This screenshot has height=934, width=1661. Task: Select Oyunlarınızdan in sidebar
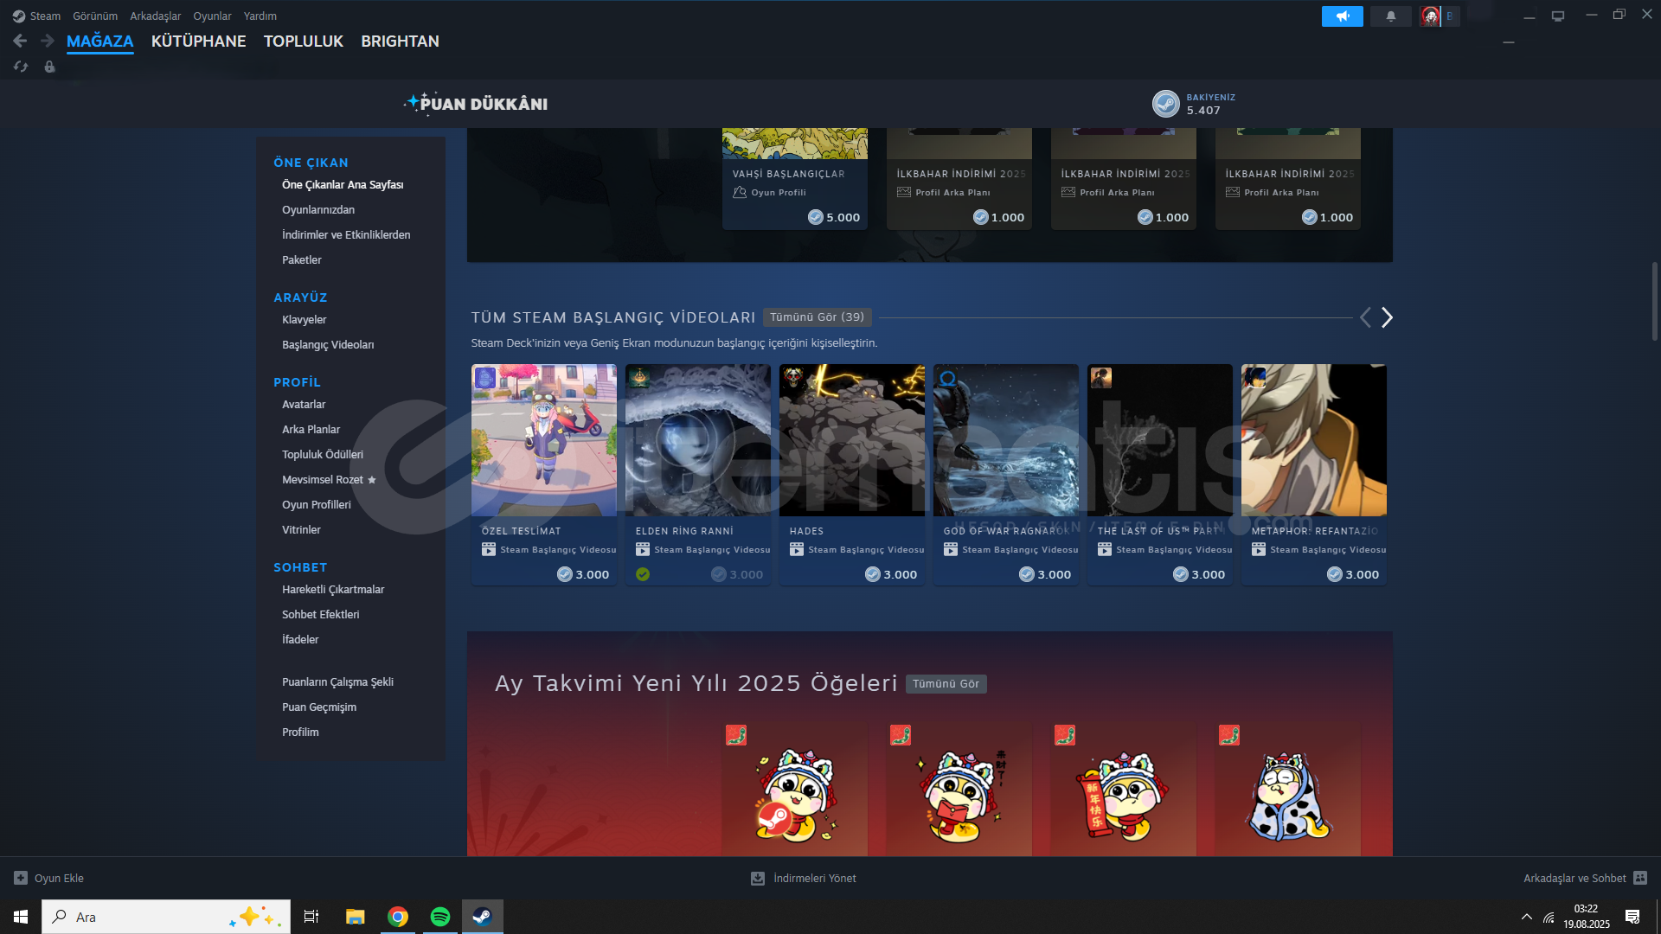click(318, 210)
